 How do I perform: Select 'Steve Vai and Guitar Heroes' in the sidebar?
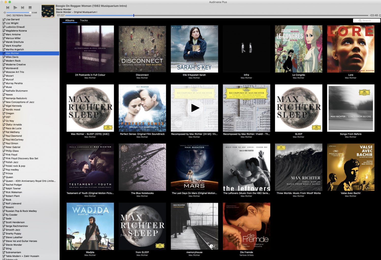point(30,241)
